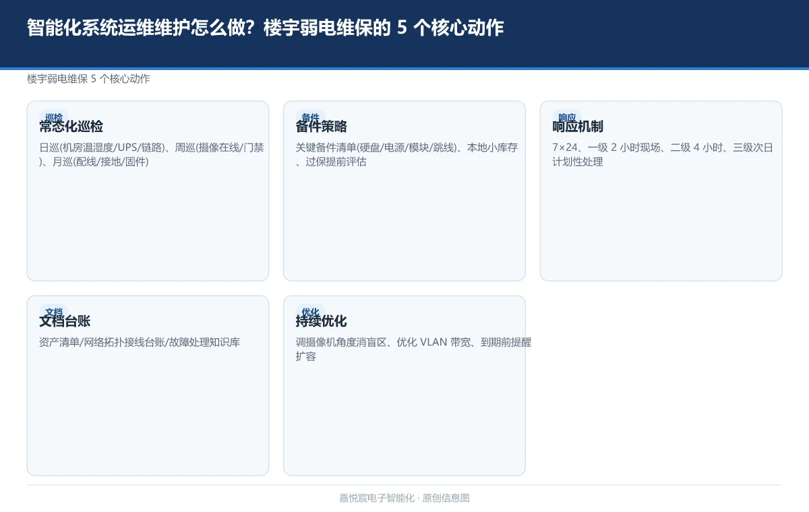Select the 持续优化 card heading
809x512 pixels.
click(x=321, y=321)
